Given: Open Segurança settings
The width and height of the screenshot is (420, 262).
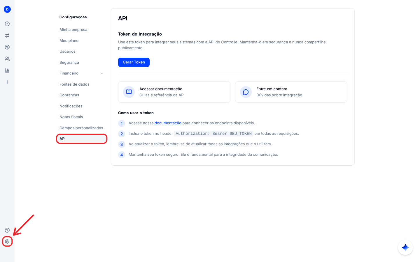Looking at the screenshot, I should pyautogui.click(x=69, y=63).
